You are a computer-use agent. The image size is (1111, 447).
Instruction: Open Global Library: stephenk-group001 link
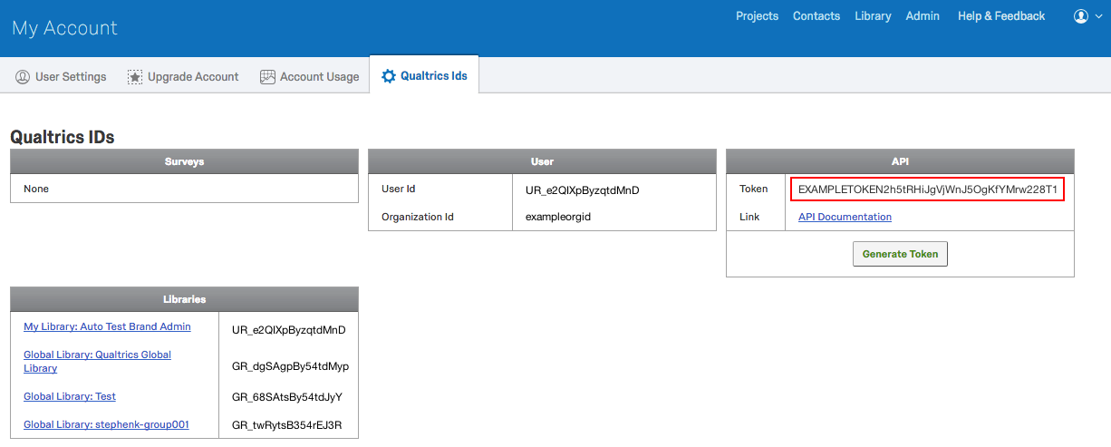[x=106, y=424]
